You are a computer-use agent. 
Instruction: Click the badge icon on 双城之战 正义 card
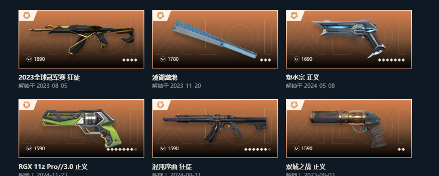(294, 105)
